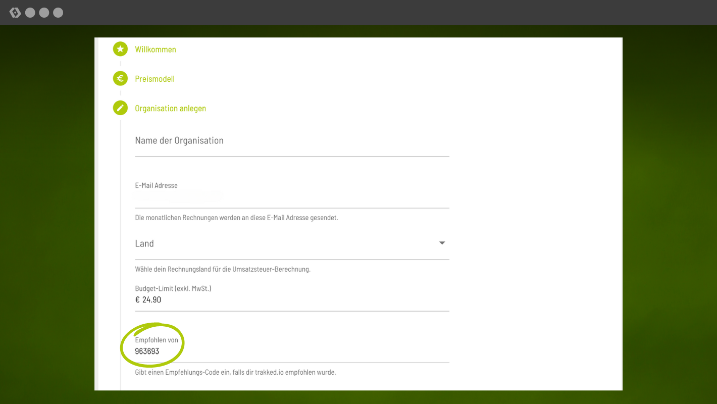The height and width of the screenshot is (404, 717).
Task: Click the first window control dot
Action: point(30,13)
